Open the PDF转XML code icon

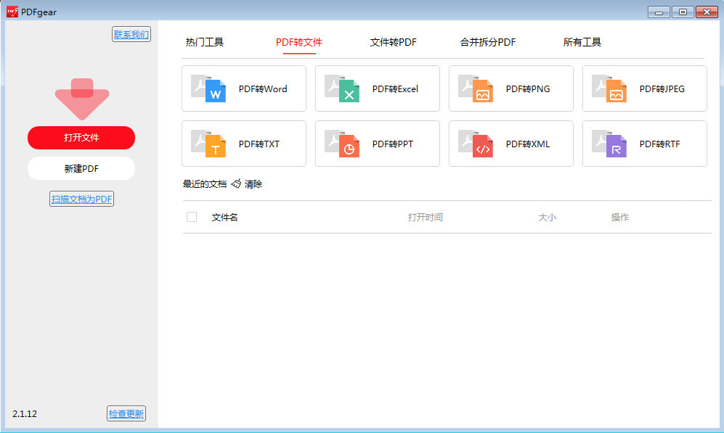476,144
